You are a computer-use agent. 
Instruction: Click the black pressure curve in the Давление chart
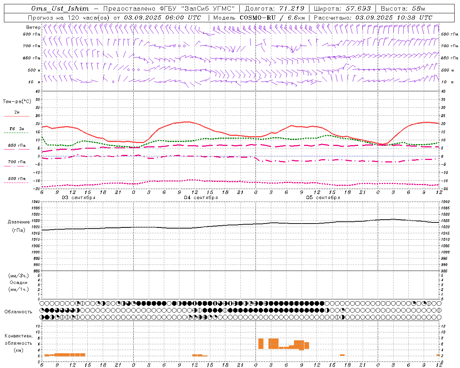click(241, 225)
